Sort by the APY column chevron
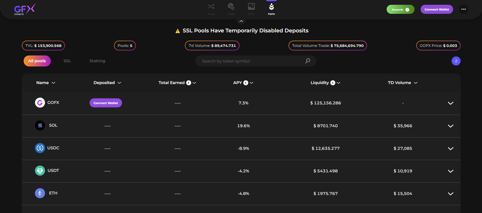This screenshot has height=213, width=482. [x=252, y=83]
